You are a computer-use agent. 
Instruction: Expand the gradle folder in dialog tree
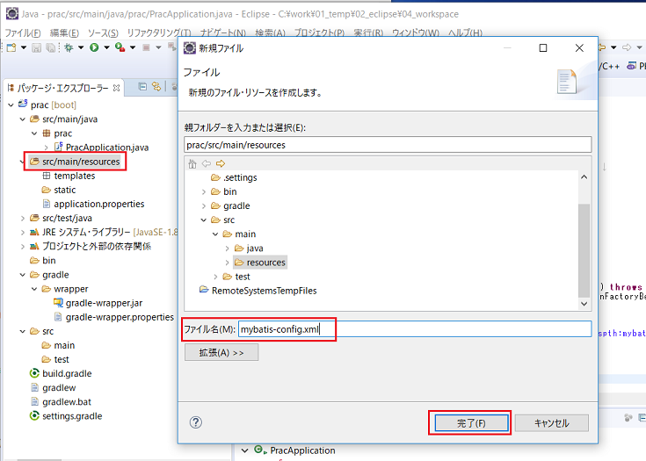click(204, 205)
